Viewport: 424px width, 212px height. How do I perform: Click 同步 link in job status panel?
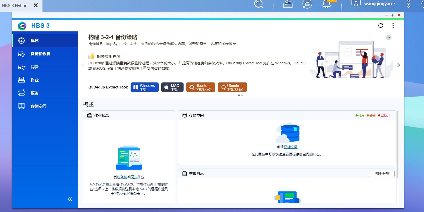tap(134, 177)
